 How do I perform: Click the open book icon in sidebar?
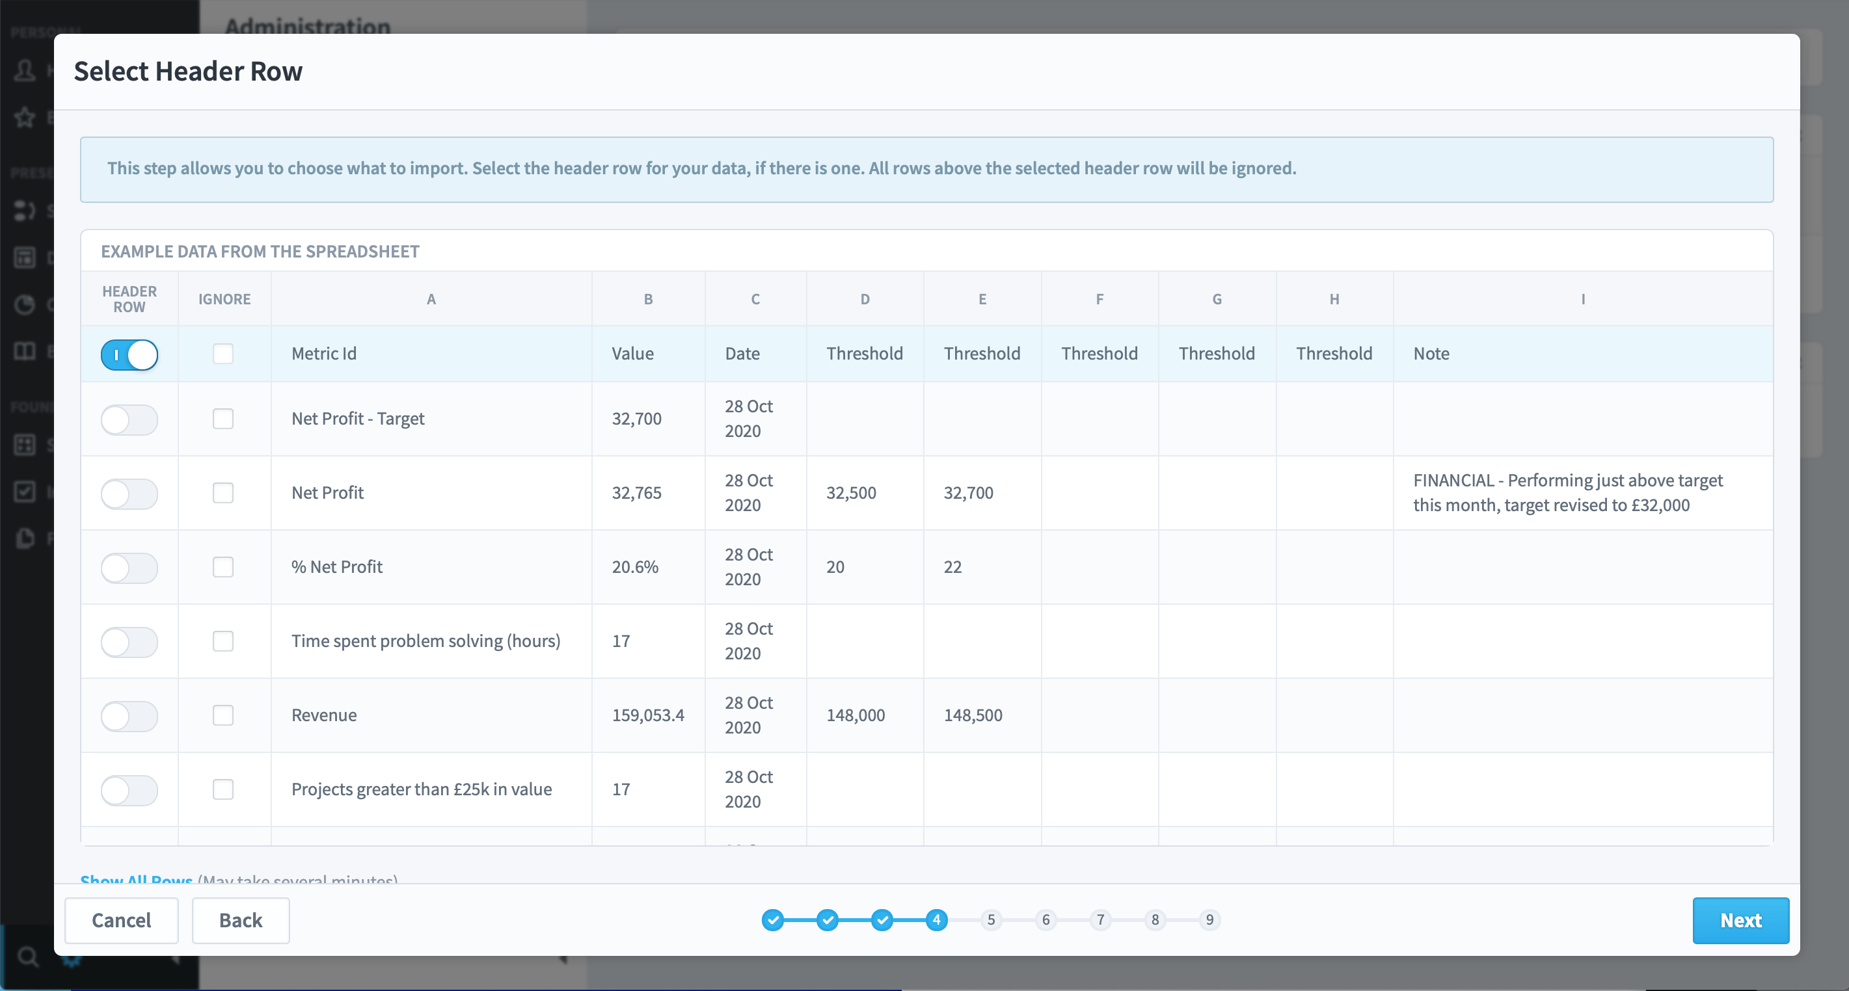pyautogui.click(x=25, y=351)
